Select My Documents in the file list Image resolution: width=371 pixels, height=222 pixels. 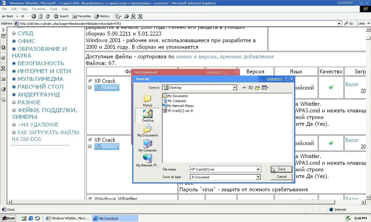pyautogui.click(x=176, y=96)
